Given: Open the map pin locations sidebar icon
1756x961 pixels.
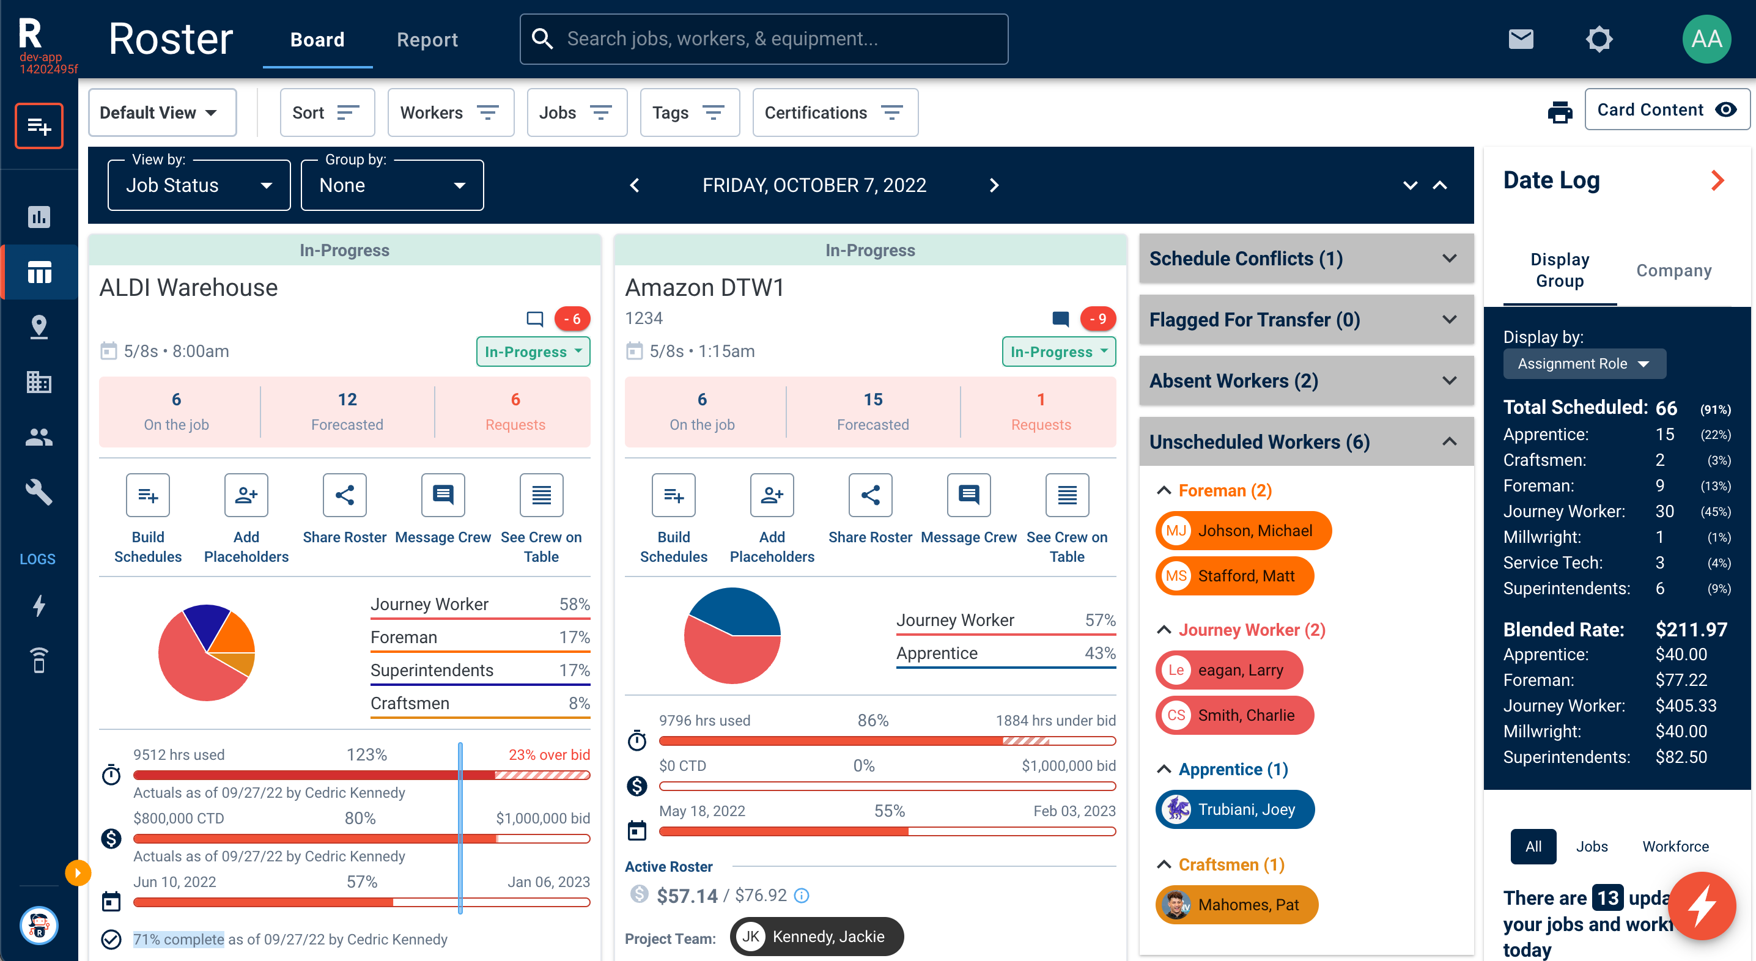Looking at the screenshot, I should pyautogui.click(x=39, y=327).
